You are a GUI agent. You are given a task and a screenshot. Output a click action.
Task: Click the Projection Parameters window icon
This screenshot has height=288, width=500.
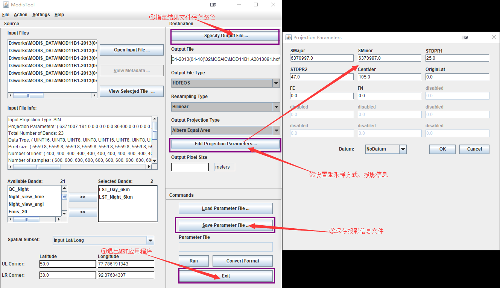[288, 37]
